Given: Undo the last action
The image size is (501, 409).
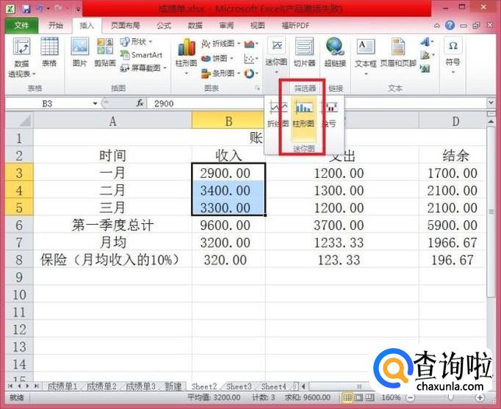Looking at the screenshot, I should coord(40,9).
